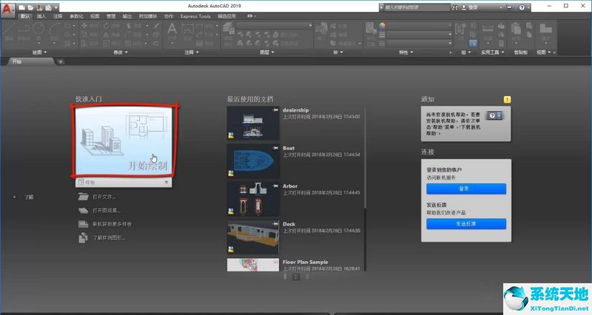The width and height of the screenshot is (592, 315).
Task: Select the Line tool in the ribbon
Action: pyautogui.click(x=10, y=28)
